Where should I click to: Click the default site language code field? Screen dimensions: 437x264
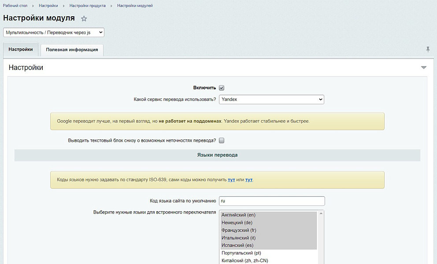pos(271,201)
